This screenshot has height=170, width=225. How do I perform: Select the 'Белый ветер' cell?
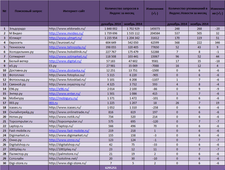click(x=28, y=61)
